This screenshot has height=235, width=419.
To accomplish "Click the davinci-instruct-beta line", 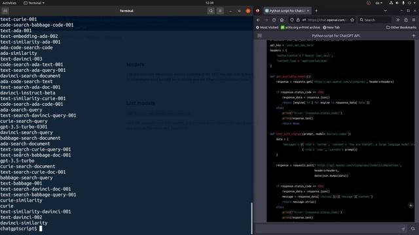I will 27,93.
